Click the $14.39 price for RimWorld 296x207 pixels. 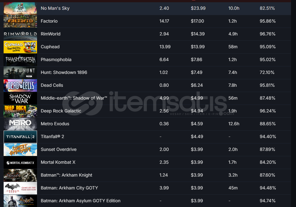click(198, 34)
